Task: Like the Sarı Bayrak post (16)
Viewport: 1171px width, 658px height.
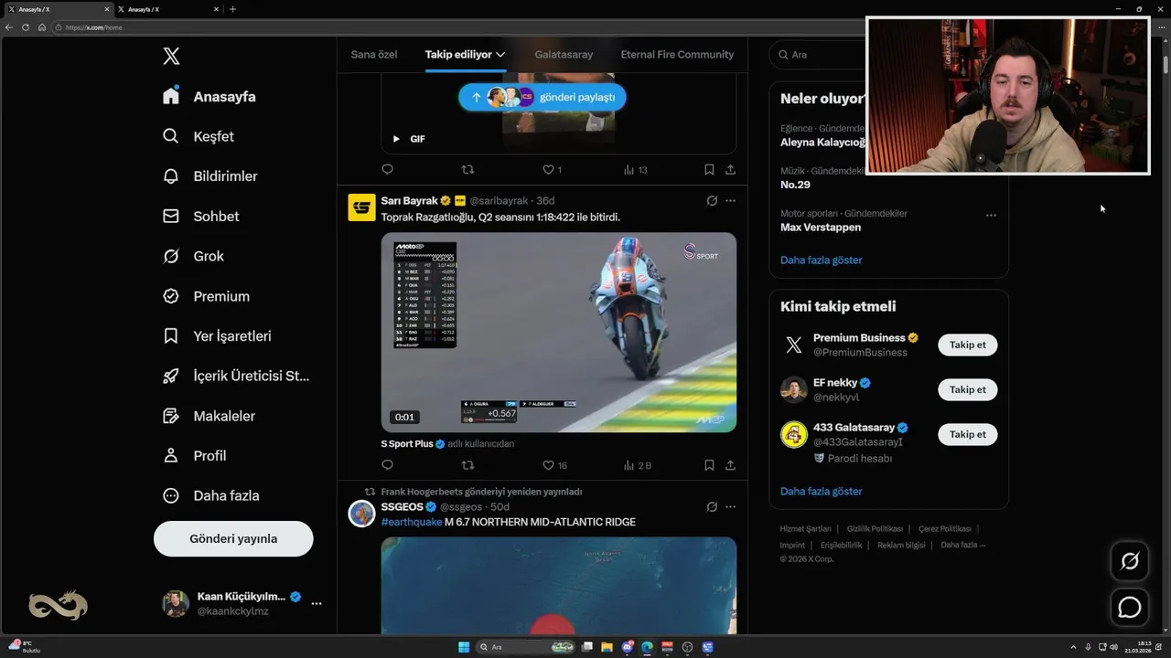Action: [x=554, y=465]
